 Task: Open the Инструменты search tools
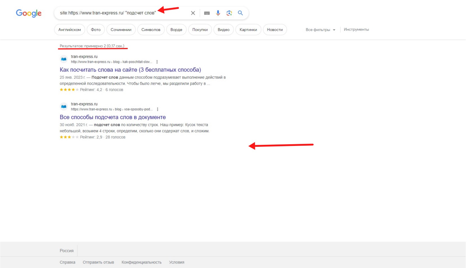pos(356,29)
